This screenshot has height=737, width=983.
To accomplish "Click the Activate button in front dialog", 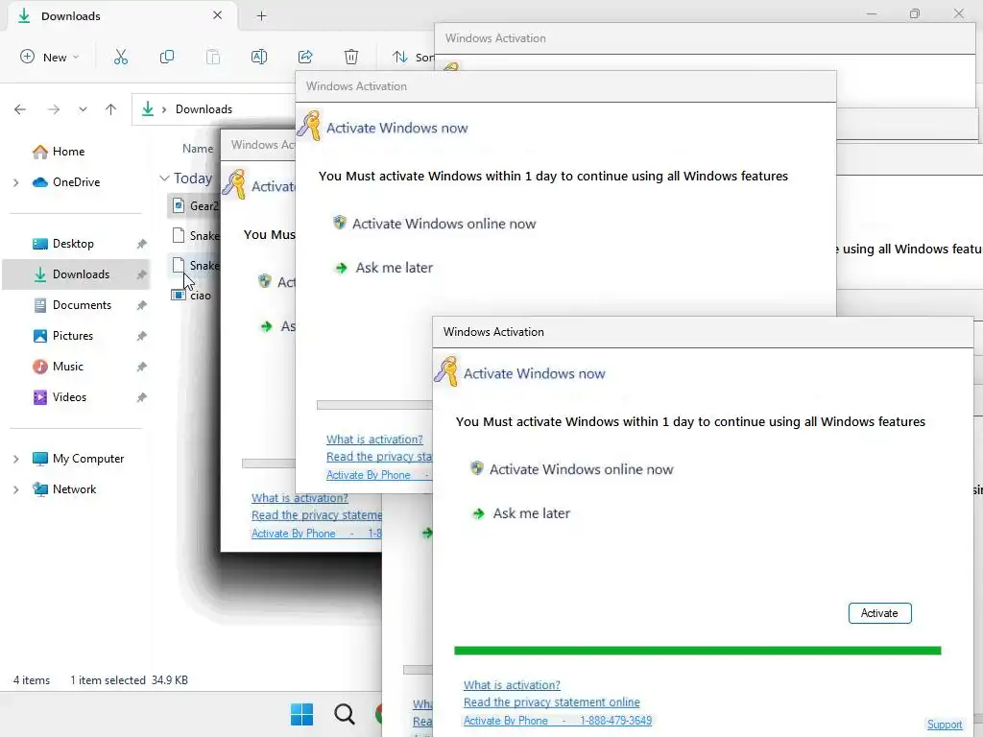I will (x=879, y=613).
